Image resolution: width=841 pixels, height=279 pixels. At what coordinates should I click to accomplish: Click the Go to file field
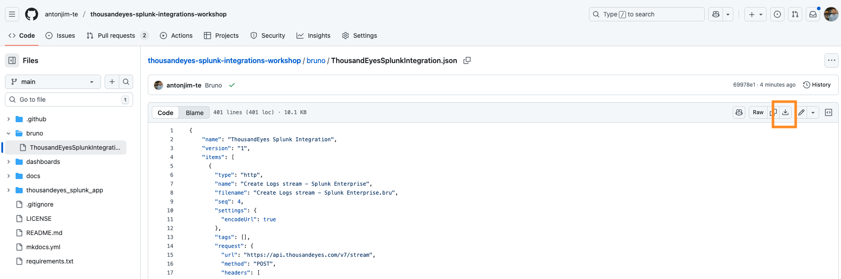69,100
